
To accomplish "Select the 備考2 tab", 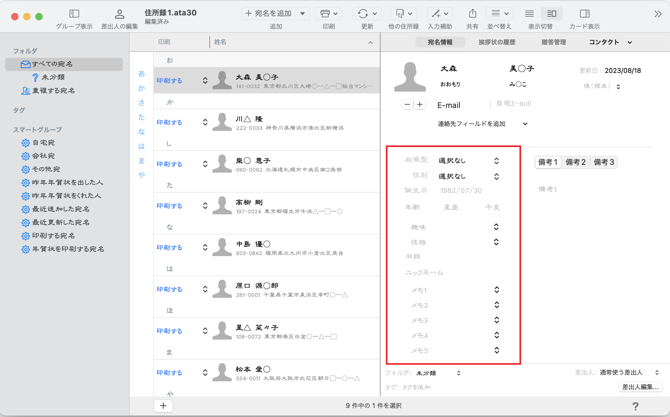I will pyautogui.click(x=575, y=162).
